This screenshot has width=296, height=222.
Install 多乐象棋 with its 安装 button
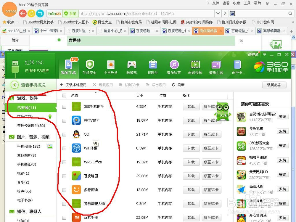[283, 131]
